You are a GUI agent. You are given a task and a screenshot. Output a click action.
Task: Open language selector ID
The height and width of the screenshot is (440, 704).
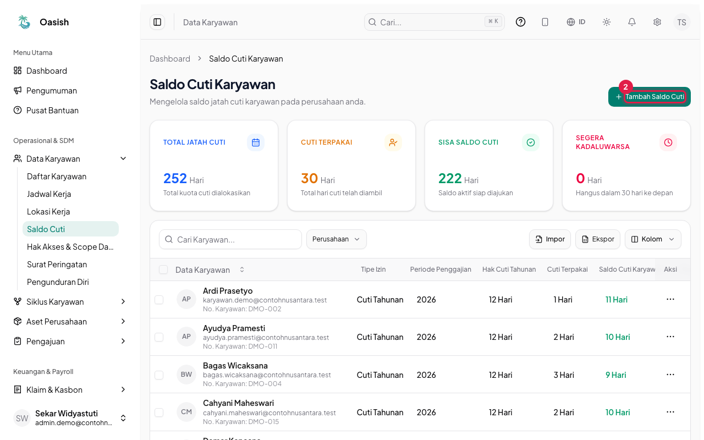click(576, 22)
